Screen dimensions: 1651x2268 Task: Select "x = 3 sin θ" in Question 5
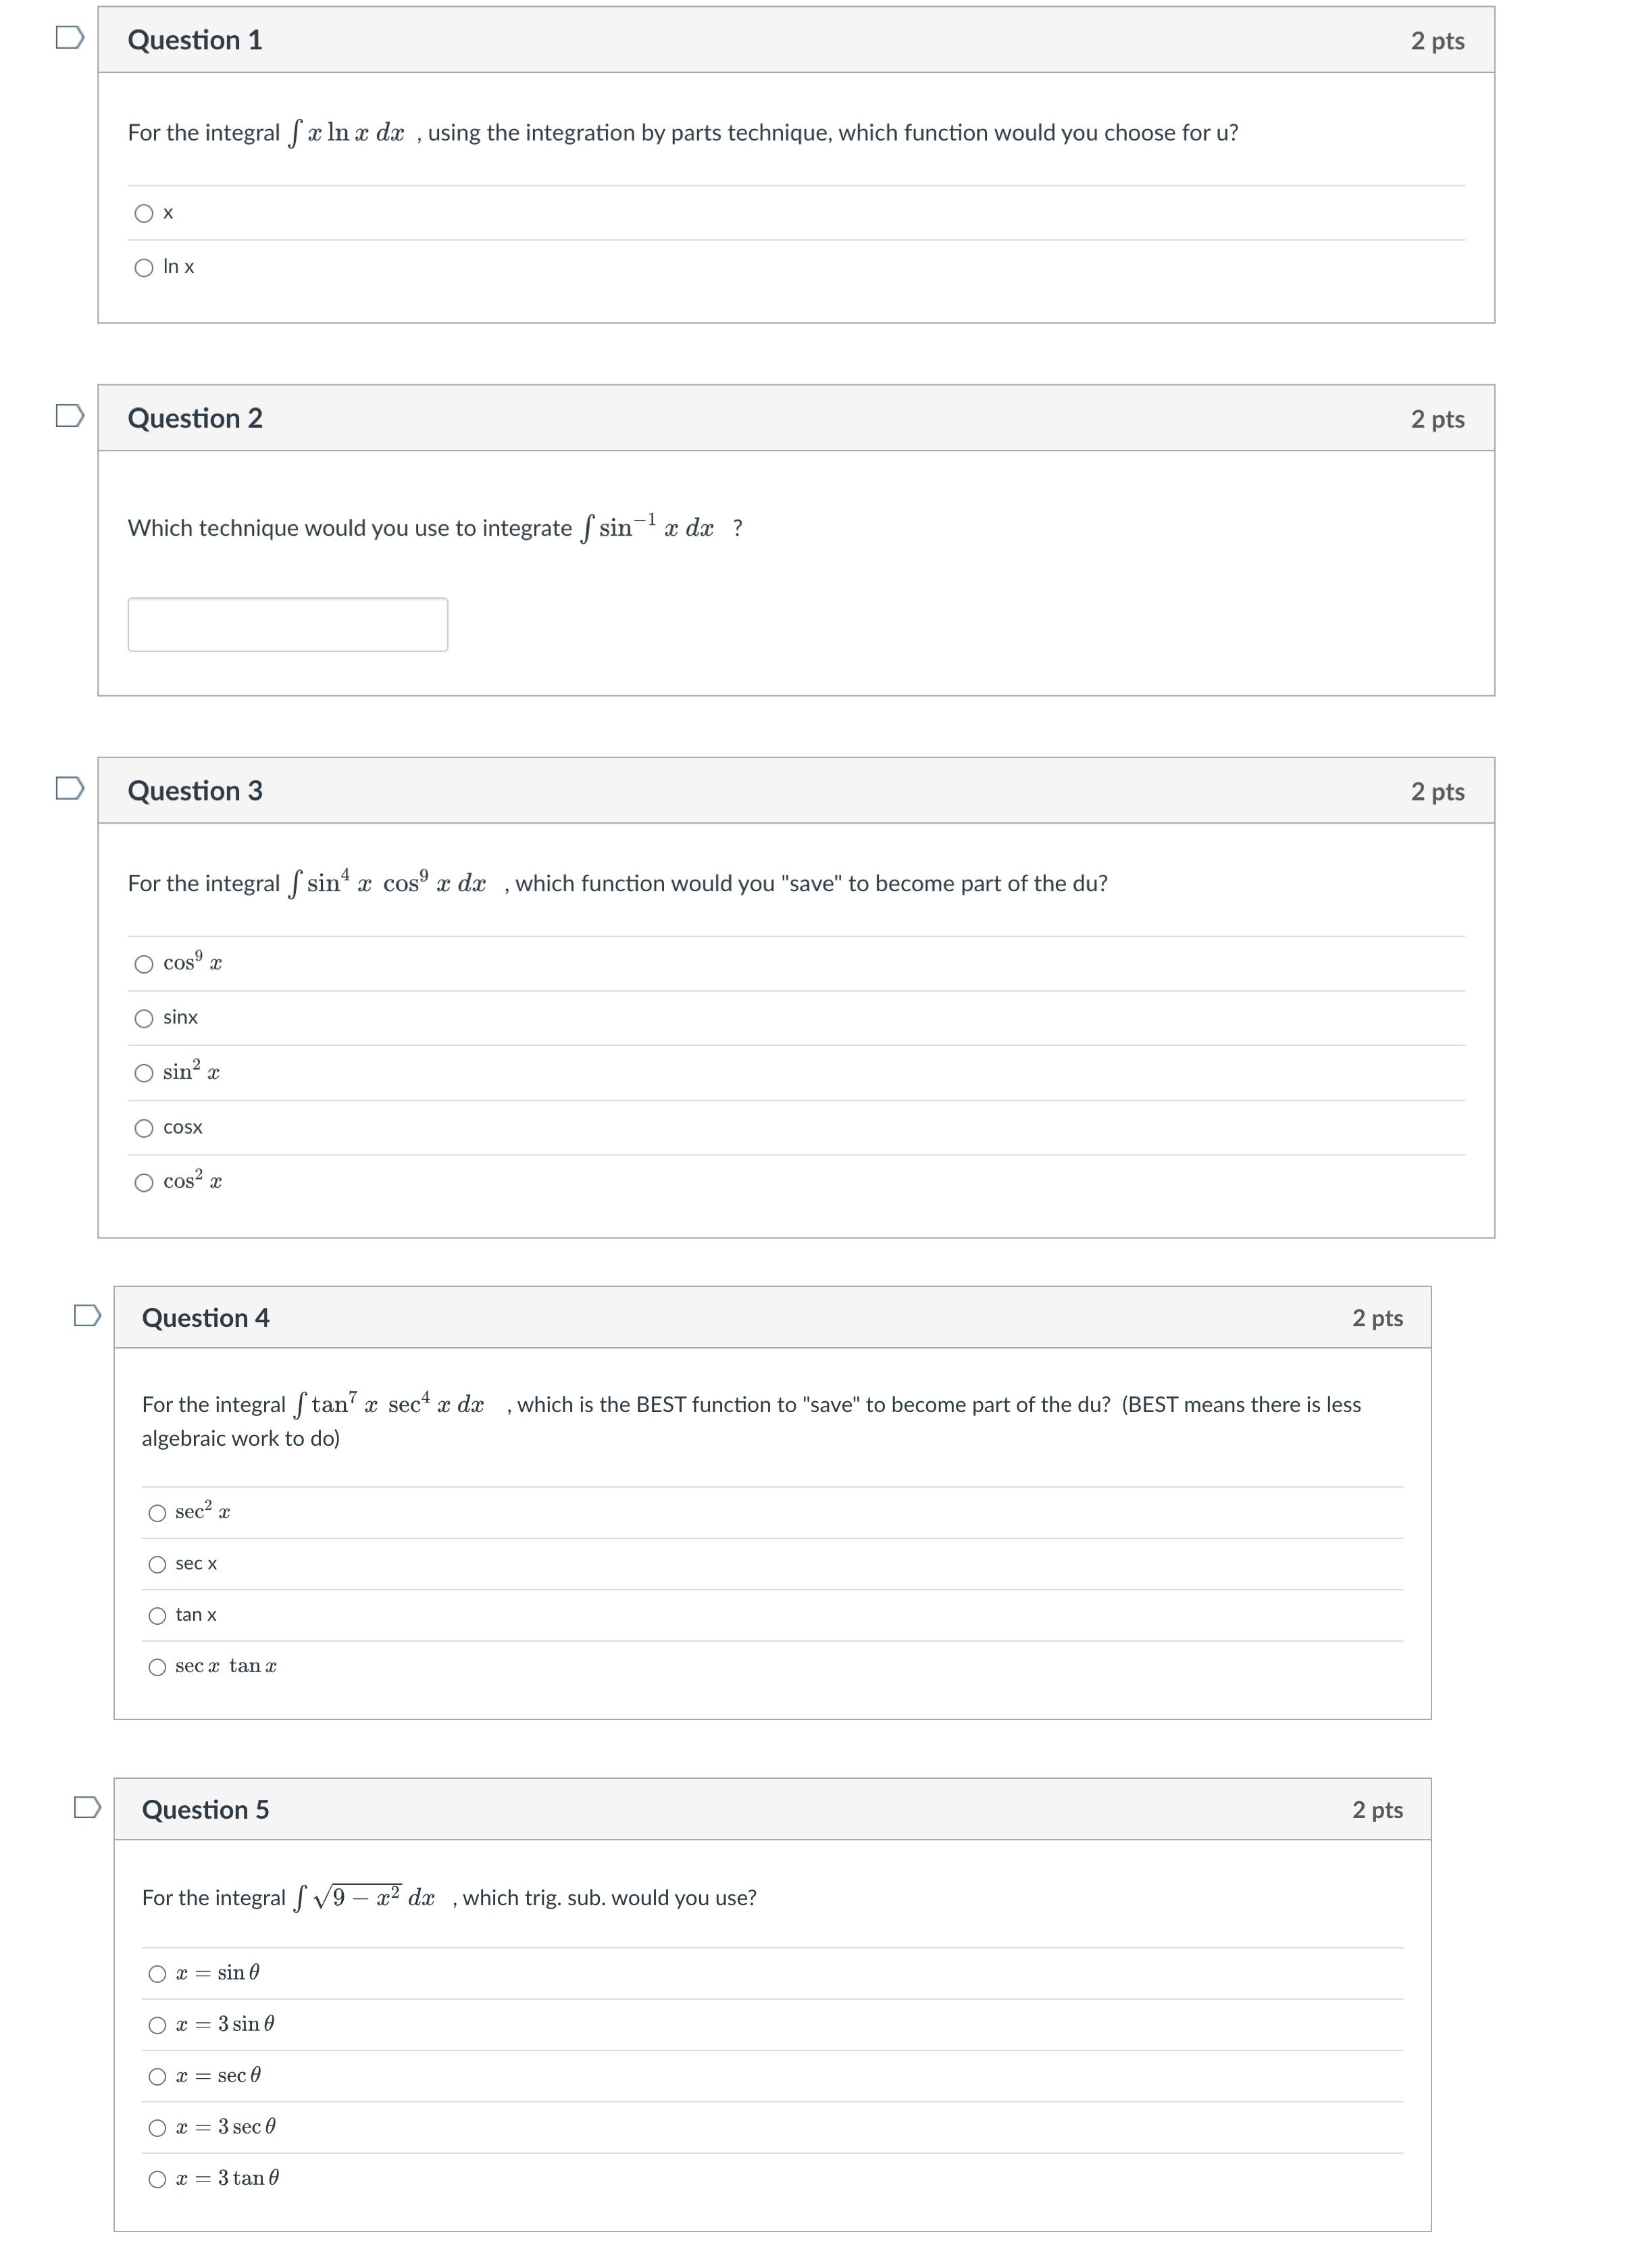158,2026
